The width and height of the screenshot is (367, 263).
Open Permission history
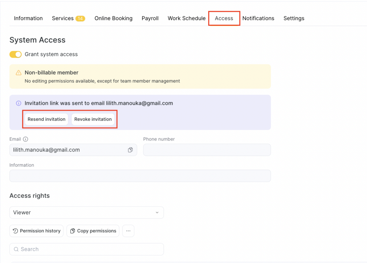click(x=37, y=231)
